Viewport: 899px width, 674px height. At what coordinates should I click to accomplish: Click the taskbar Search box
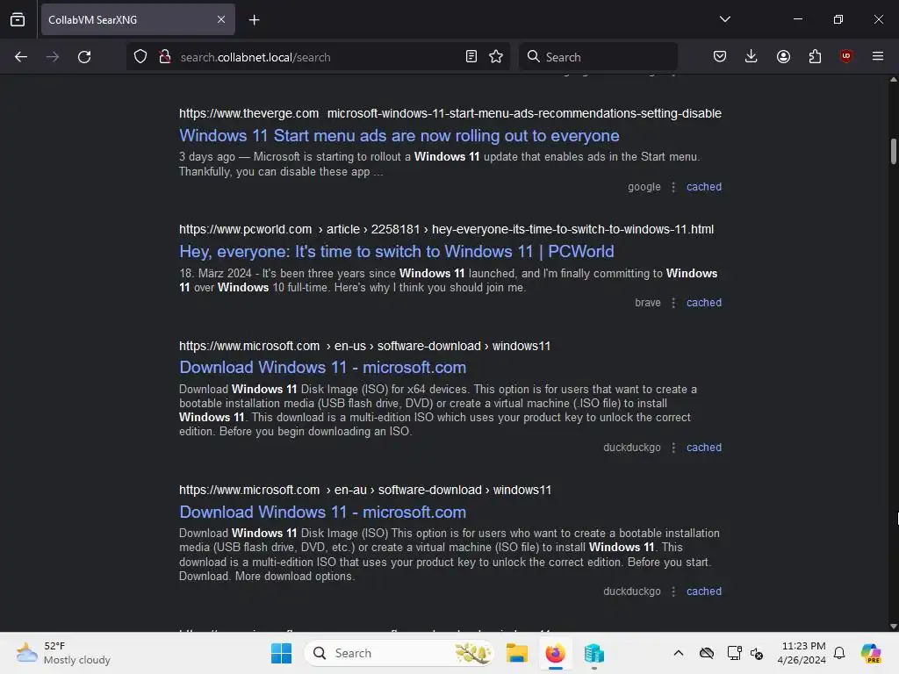click(399, 653)
